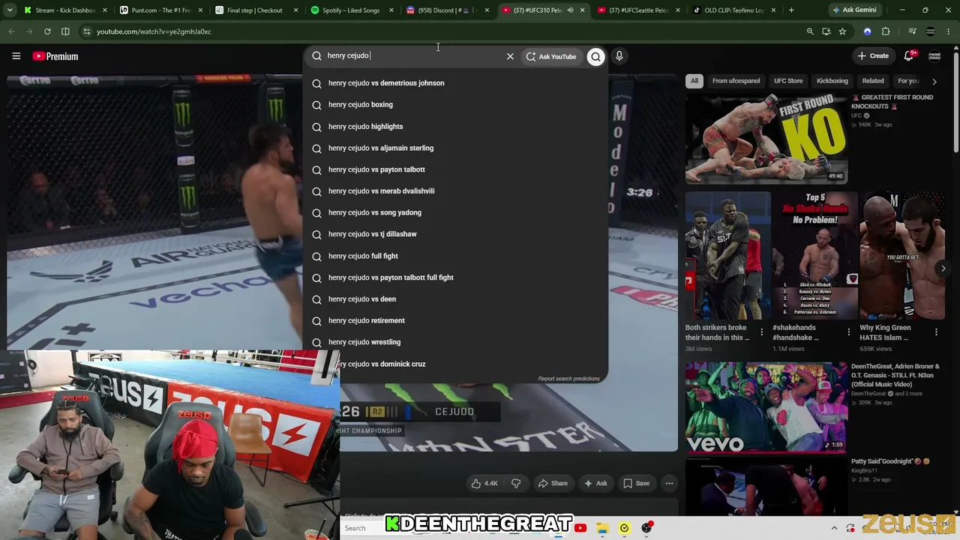Open the YouTube icon in the taskbar
This screenshot has height=540, width=960.
click(x=580, y=528)
